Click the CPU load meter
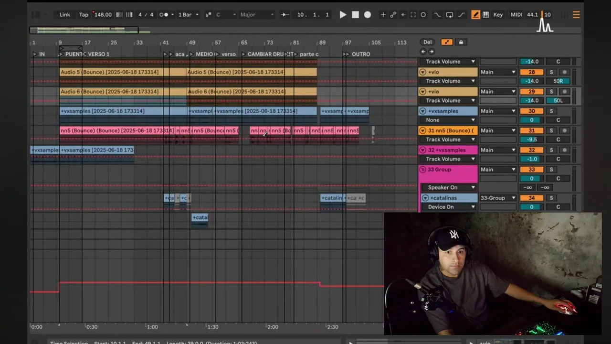This screenshot has width=611, height=344. [x=547, y=15]
